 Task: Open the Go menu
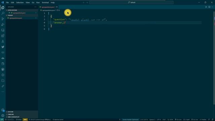click(x=33, y=2)
